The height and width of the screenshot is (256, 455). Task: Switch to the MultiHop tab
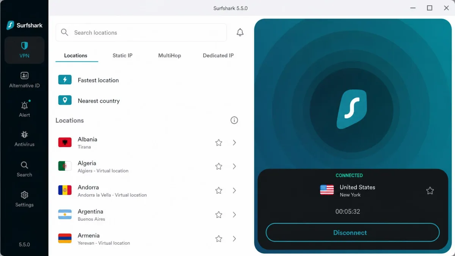[169, 55]
